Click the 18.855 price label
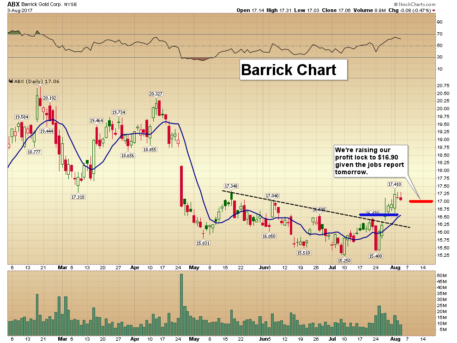This screenshot has height=343, width=457. tap(150, 150)
